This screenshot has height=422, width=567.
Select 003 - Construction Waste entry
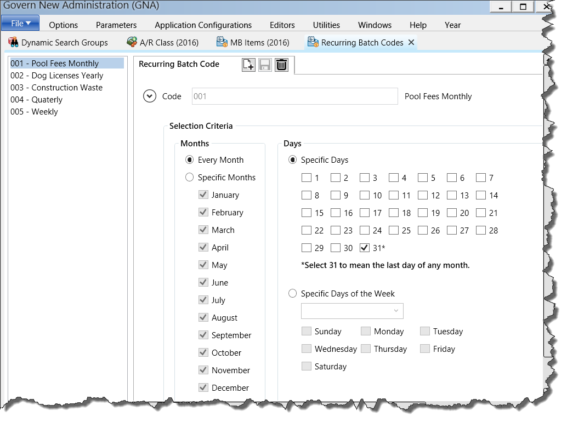pyautogui.click(x=56, y=88)
